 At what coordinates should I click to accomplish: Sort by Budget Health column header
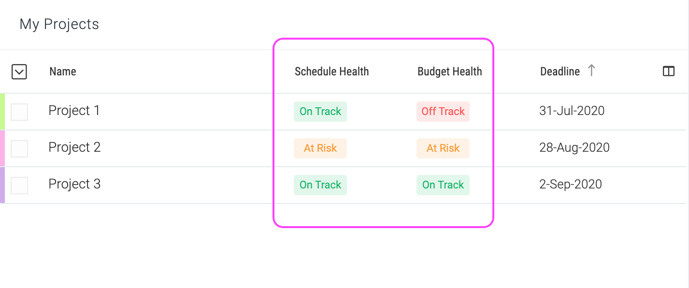[450, 72]
